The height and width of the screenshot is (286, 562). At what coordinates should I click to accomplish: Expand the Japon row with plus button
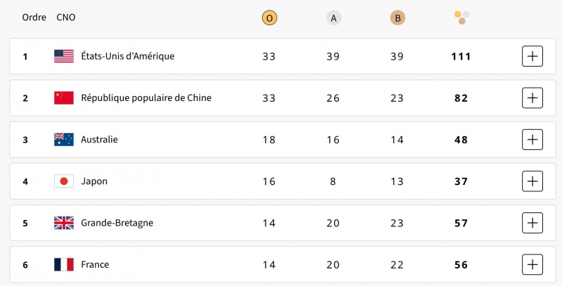pyautogui.click(x=532, y=182)
